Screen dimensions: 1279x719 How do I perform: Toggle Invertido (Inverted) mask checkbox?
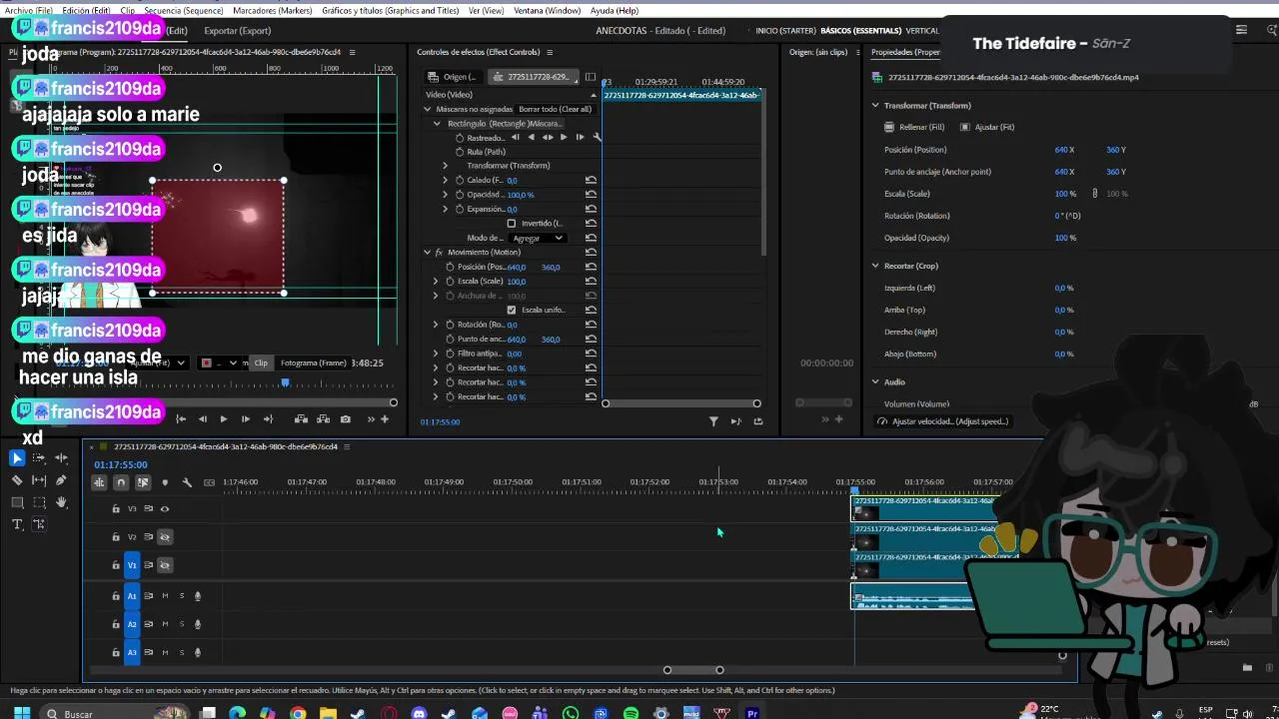[x=512, y=224]
